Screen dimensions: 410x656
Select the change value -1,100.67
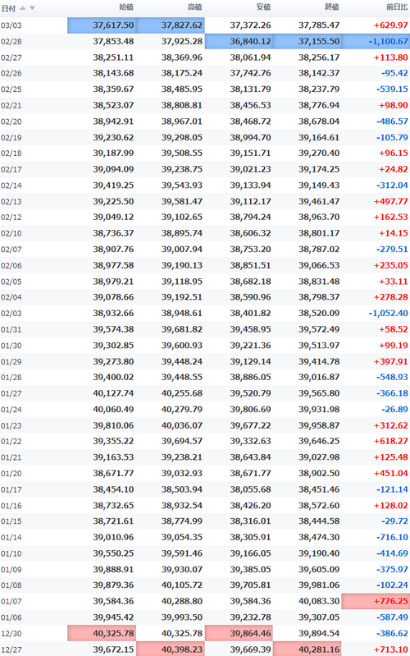(376, 41)
